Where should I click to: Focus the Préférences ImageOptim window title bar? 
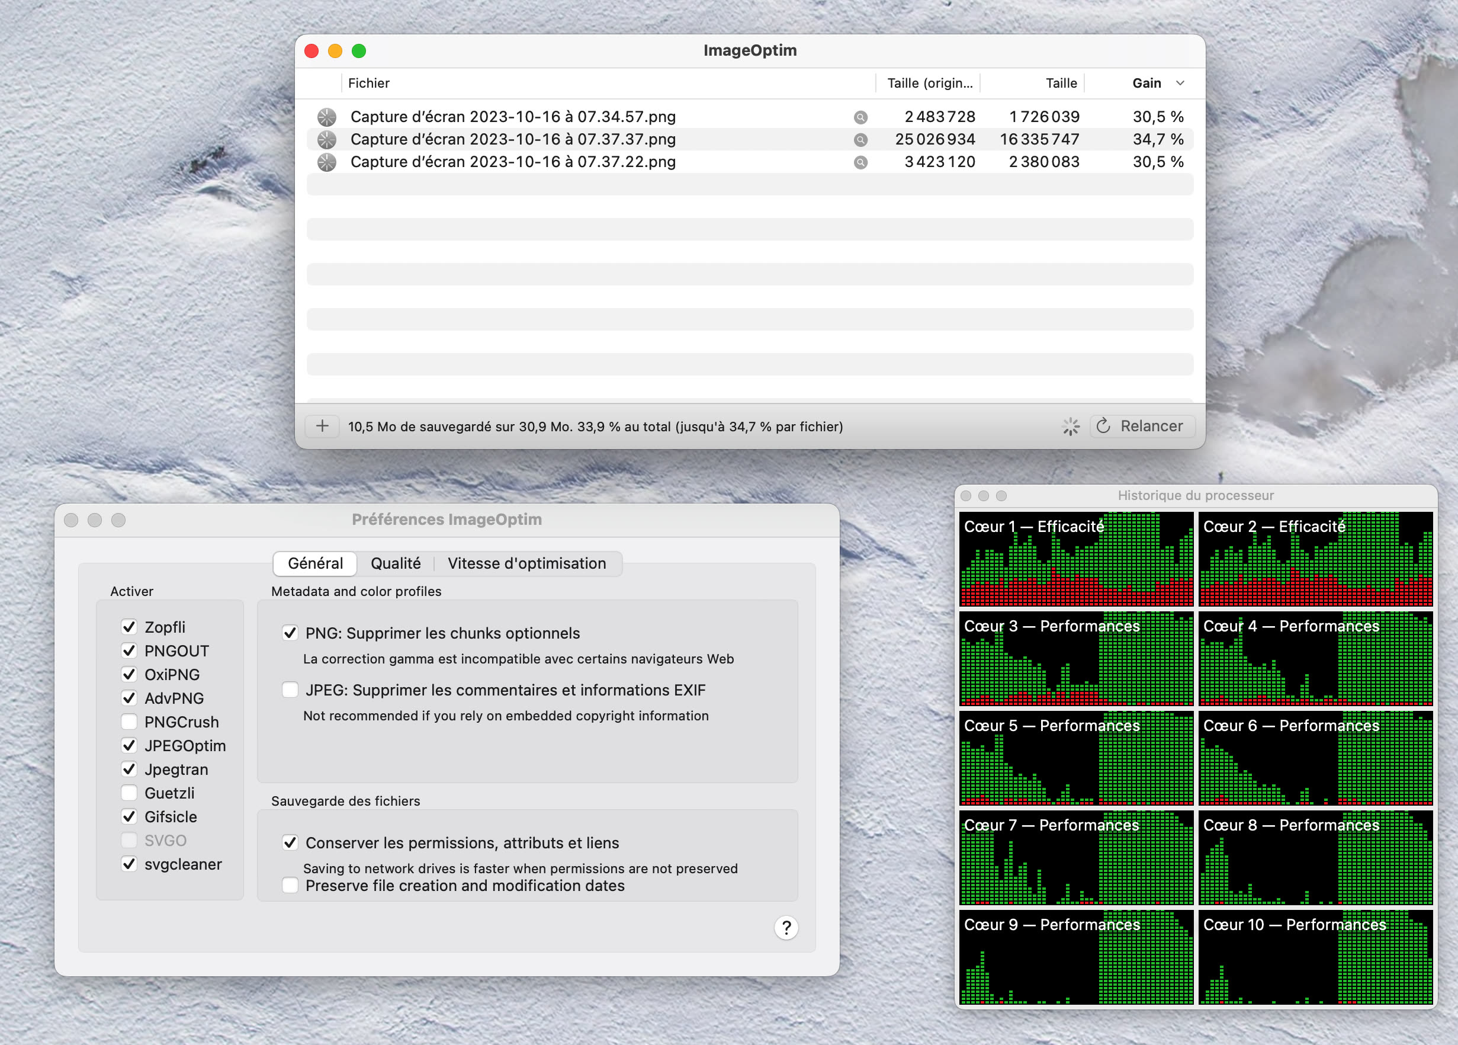tap(447, 520)
